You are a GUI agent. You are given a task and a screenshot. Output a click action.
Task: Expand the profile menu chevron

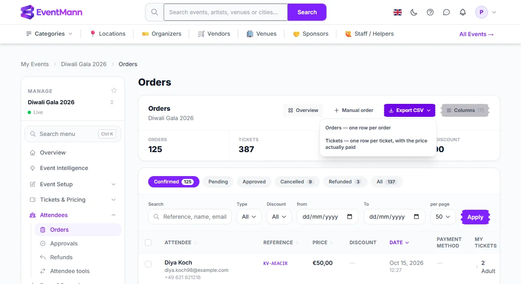point(494,12)
